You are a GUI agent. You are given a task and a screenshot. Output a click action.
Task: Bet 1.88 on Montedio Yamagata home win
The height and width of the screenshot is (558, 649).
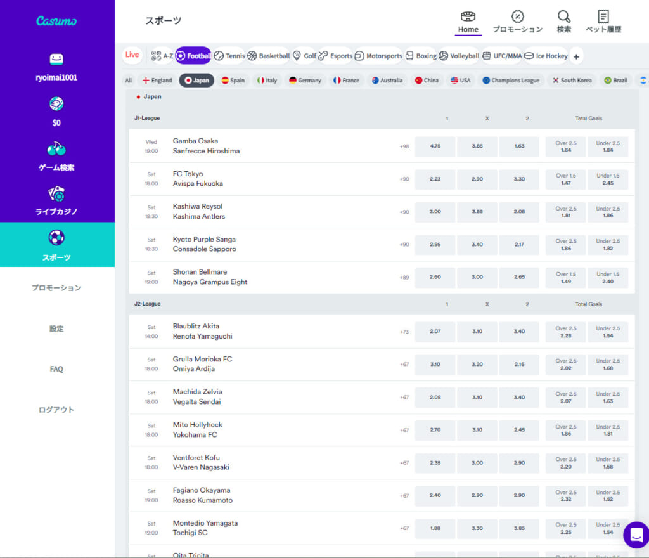tap(435, 528)
